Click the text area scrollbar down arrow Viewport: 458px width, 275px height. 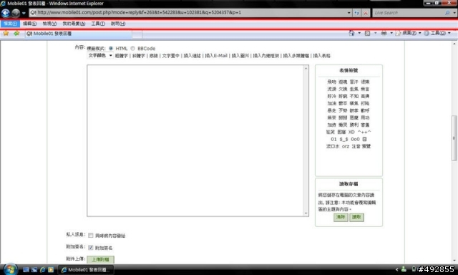tap(306, 213)
